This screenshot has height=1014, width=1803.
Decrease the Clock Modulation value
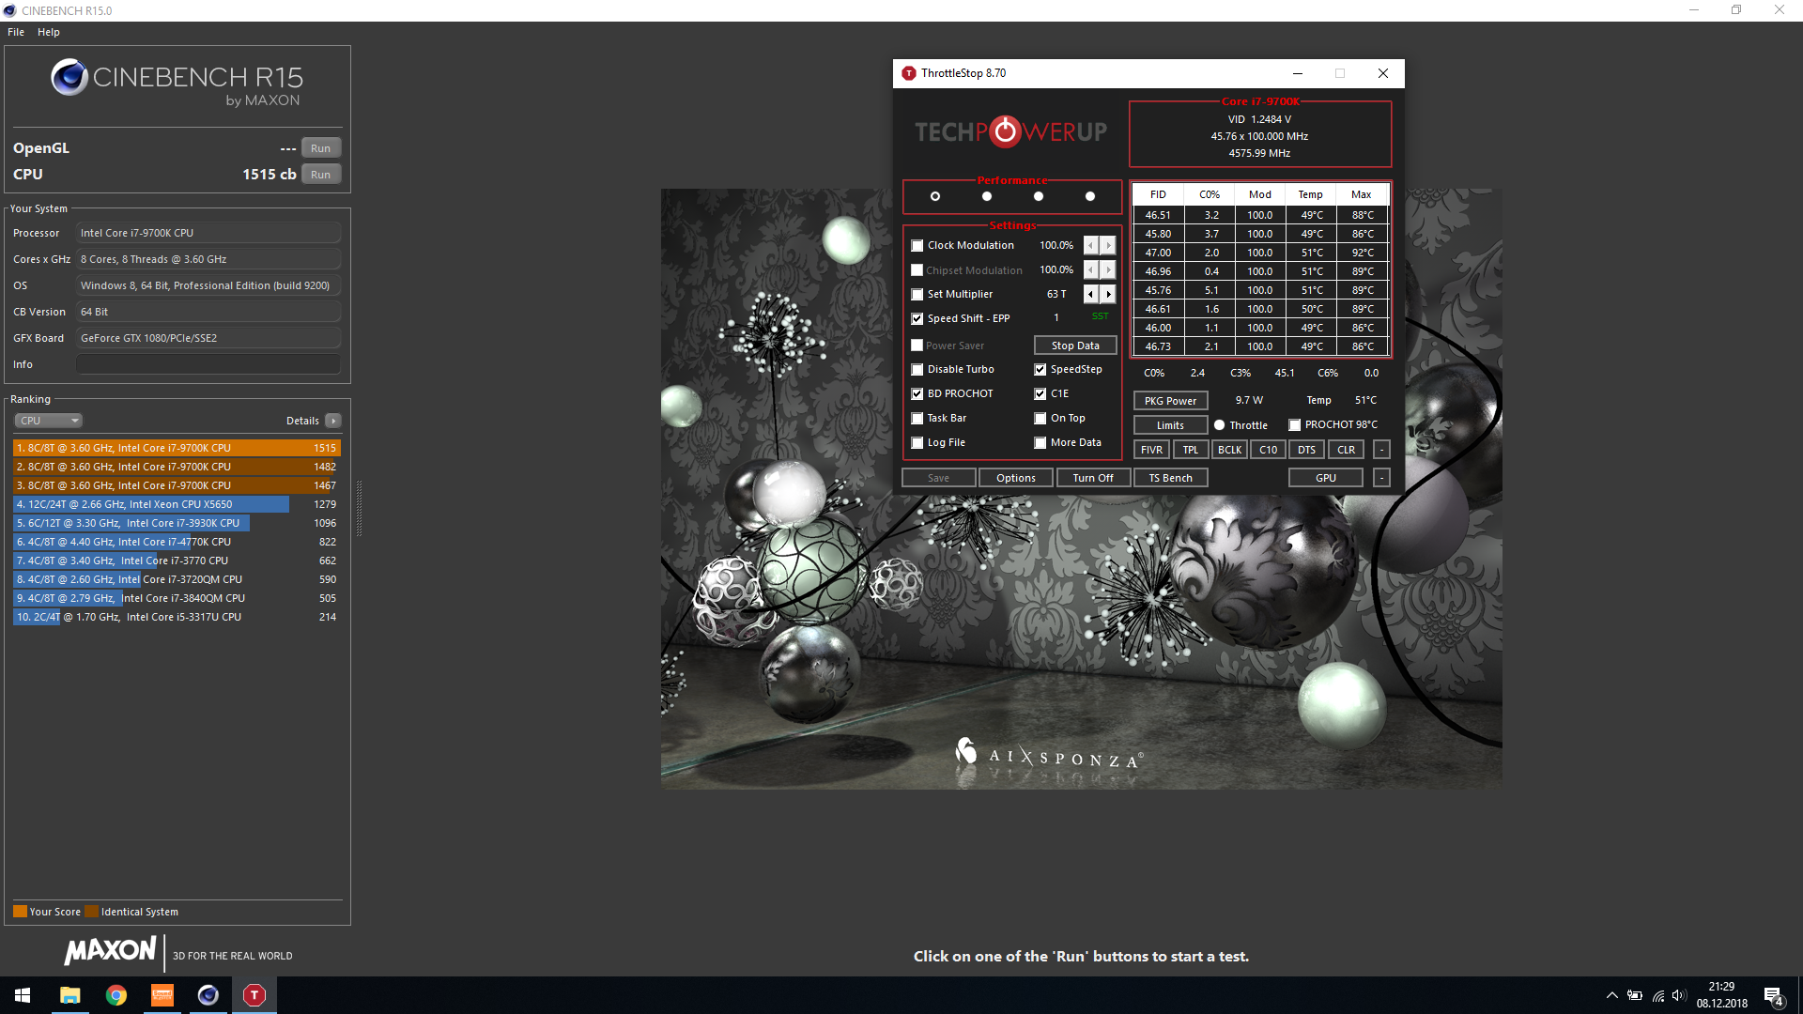pyautogui.click(x=1090, y=245)
